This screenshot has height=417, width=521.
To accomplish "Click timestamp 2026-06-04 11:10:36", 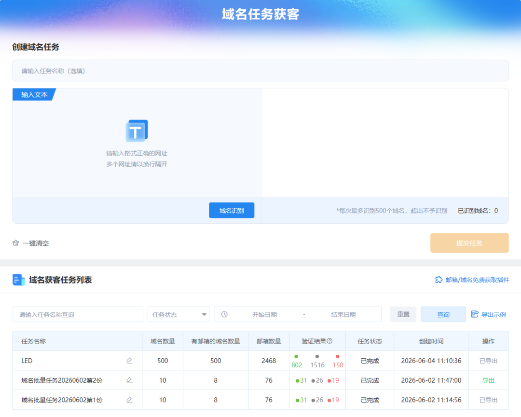I will pos(431,361).
